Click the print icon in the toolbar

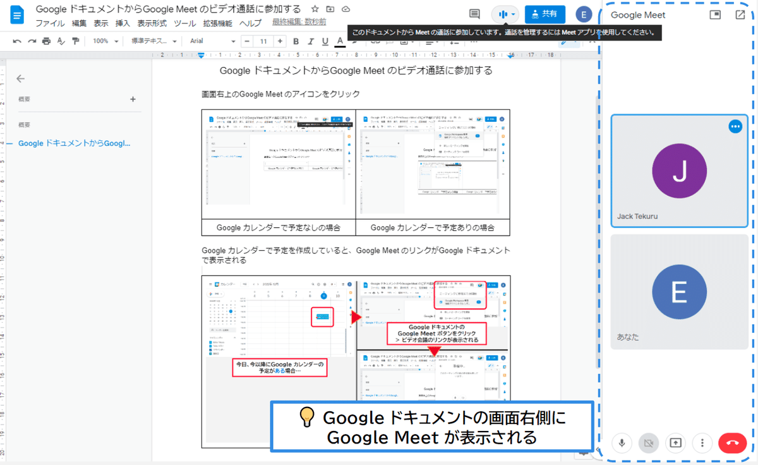click(x=46, y=41)
